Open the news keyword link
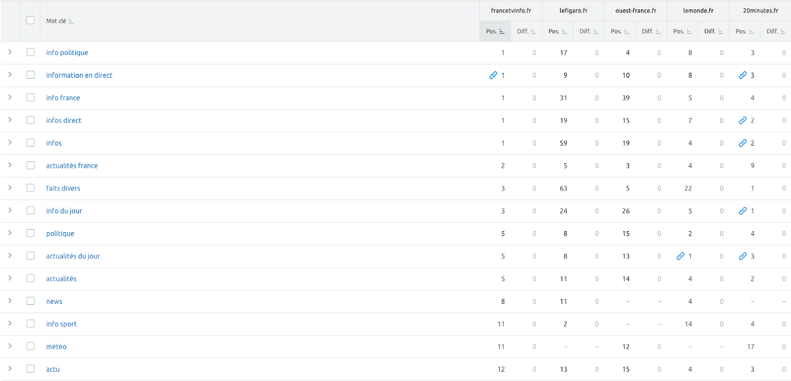The height and width of the screenshot is (381, 791). (54, 301)
